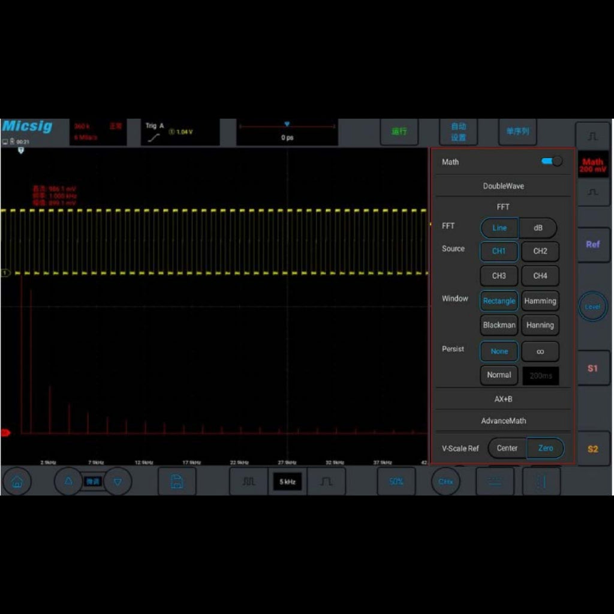Select CH2 as FFT source

540,251
